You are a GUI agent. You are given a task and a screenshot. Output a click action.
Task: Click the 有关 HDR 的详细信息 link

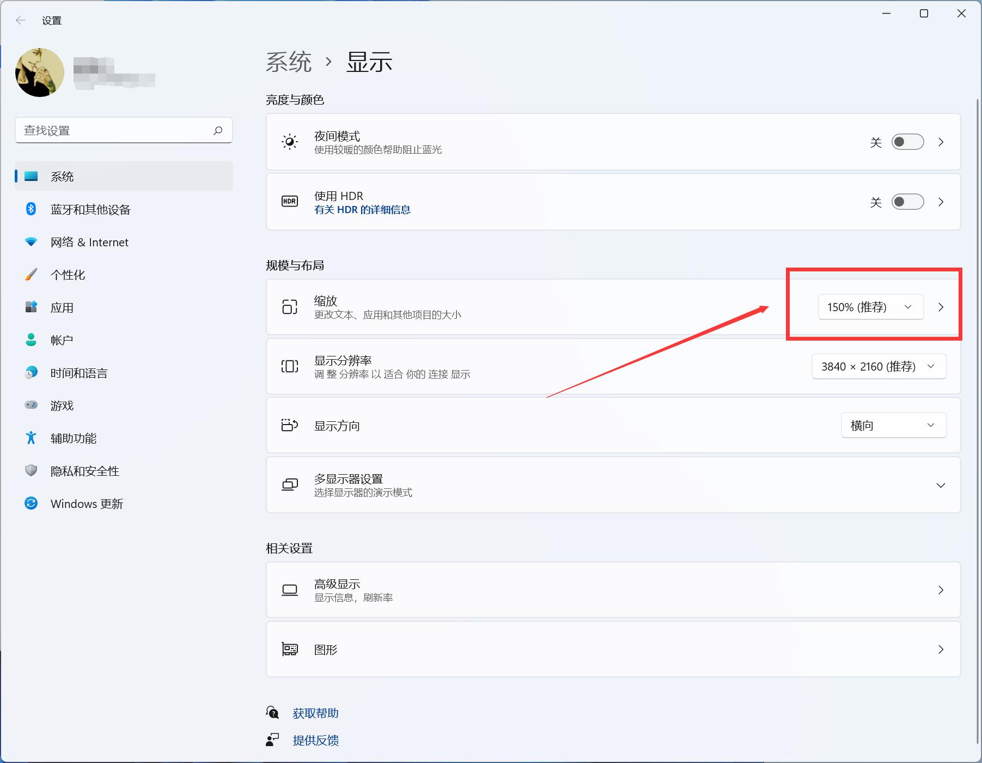pyautogui.click(x=362, y=210)
